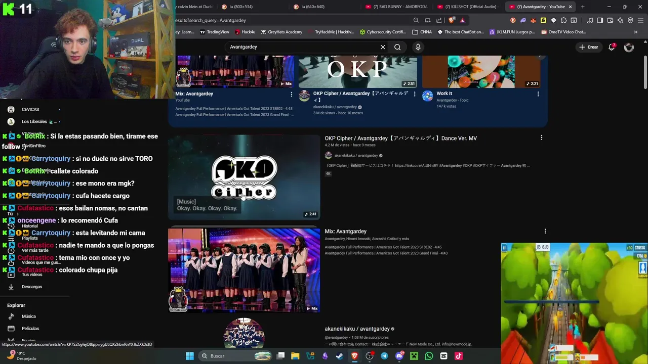Click the Windows Start button
The height and width of the screenshot is (364, 648).
coord(189,356)
